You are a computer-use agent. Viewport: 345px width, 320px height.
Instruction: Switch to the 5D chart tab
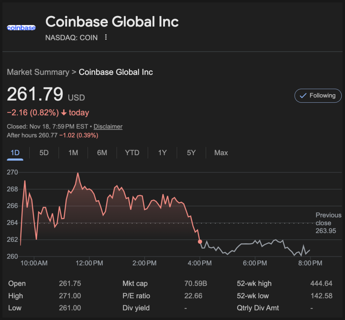[44, 153]
